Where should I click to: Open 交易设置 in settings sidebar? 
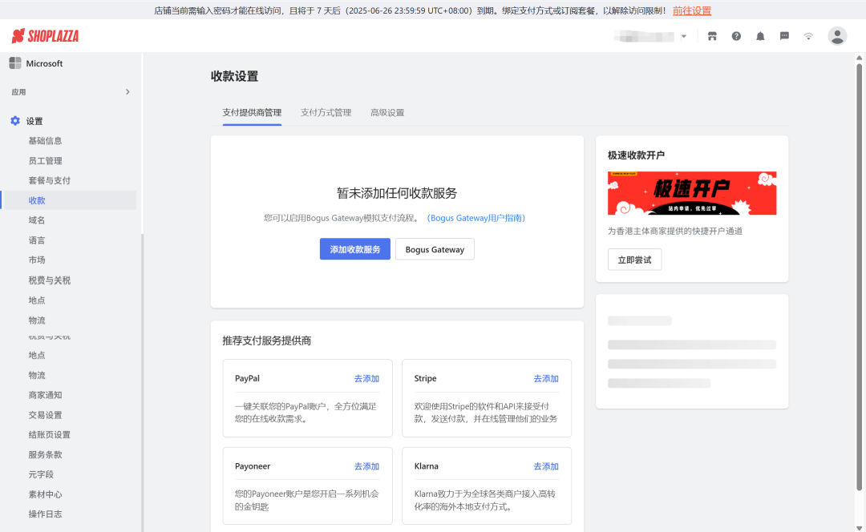tap(45, 415)
